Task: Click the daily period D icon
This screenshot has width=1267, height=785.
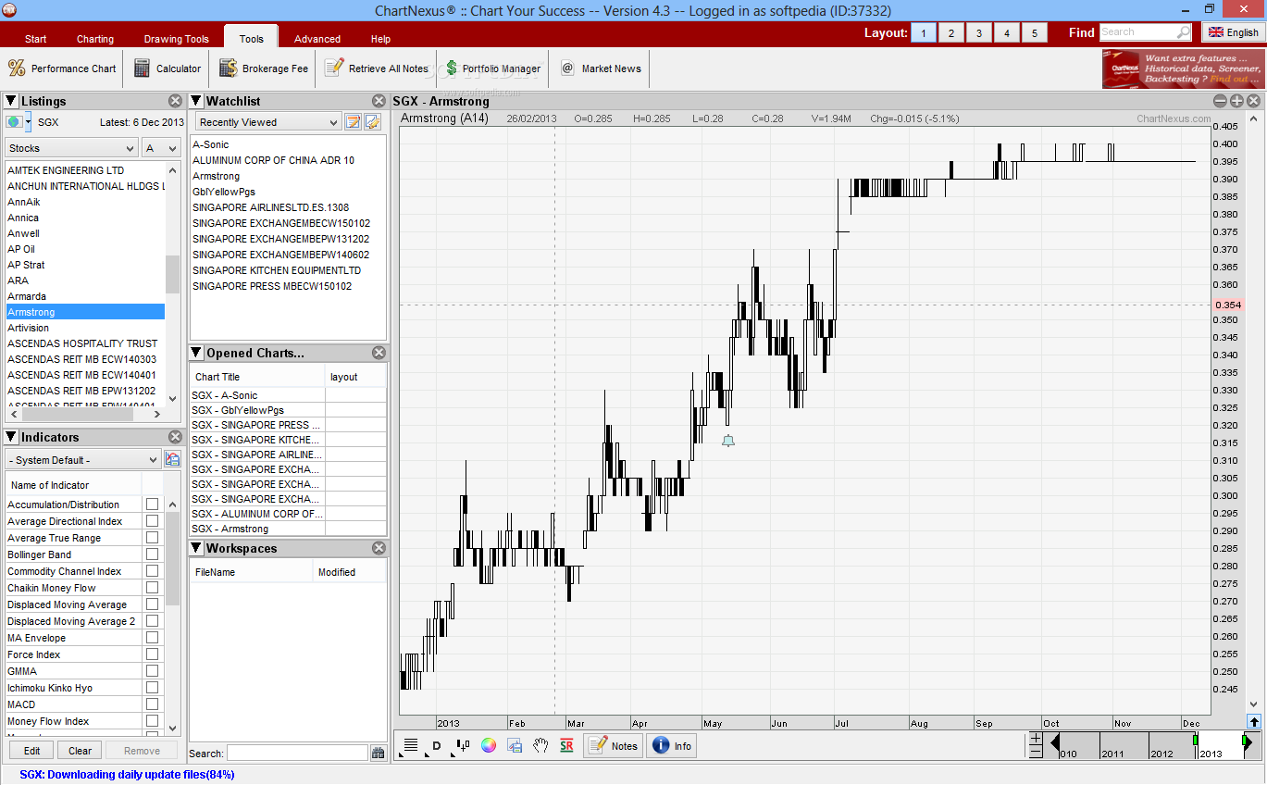Action: click(436, 746)
